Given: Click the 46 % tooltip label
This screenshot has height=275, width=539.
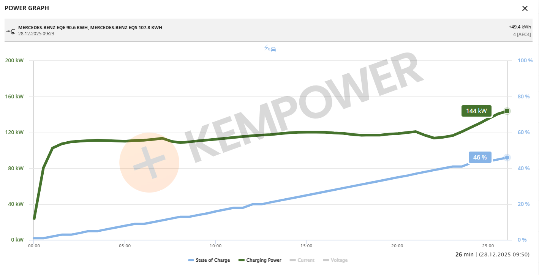Looking at the screenshot, I should (480, 157).
